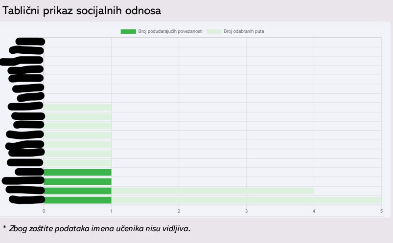Click the bottom-most dark green bar
The width and height of the screenshot is (393, 243).
point(78,200)
